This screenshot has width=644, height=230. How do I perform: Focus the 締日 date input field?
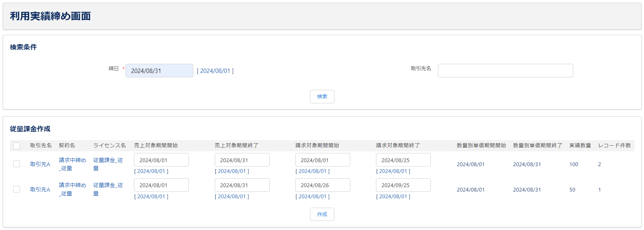click(x=159, y=71)
